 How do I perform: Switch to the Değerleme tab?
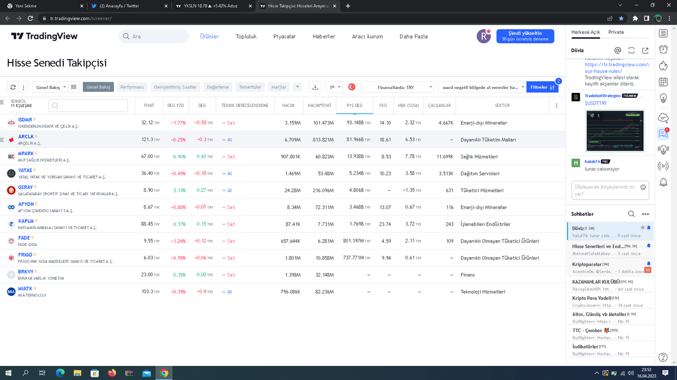pos(218,87)
